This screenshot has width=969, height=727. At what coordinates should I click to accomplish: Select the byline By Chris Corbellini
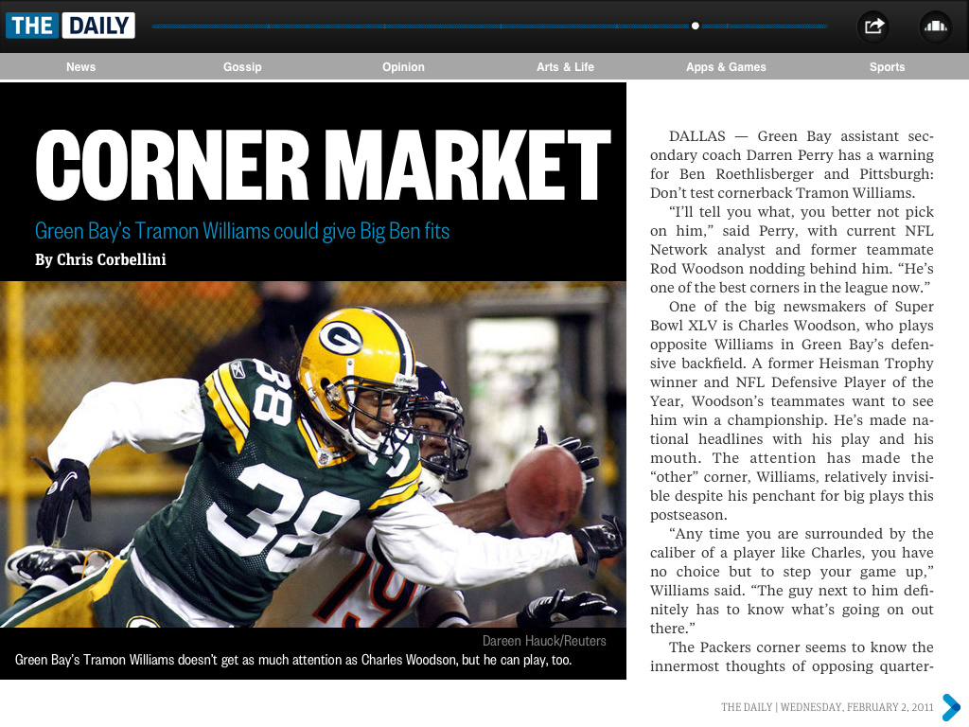point(100,259)
